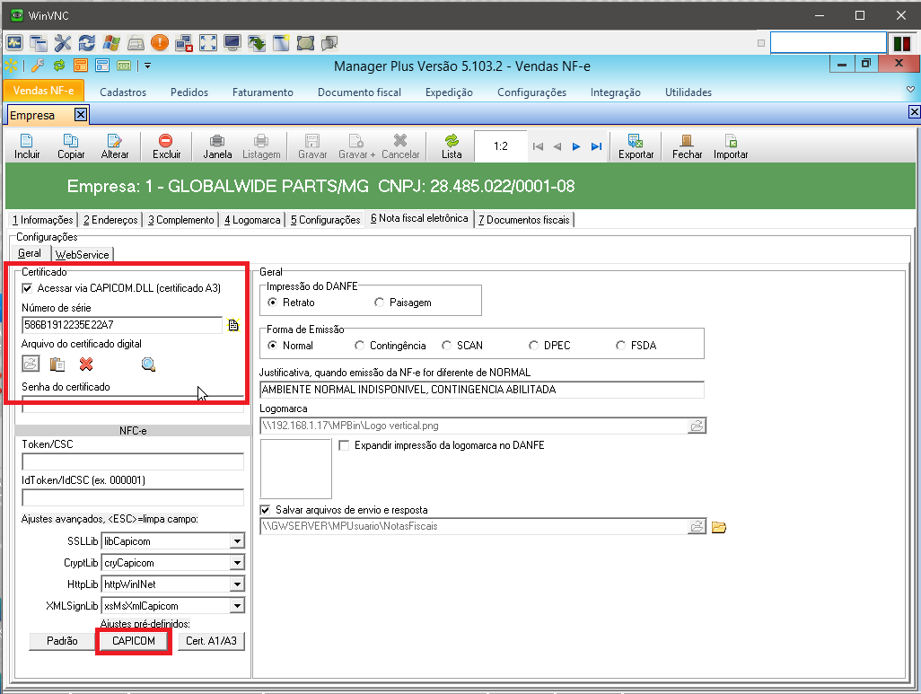This screenshot has width=921, height=694.
Task: Click the Fechar door icon
Action: (687, 141)
